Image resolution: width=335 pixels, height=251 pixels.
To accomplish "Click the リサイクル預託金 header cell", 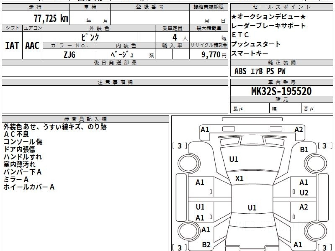I will (x=209, y=45).
